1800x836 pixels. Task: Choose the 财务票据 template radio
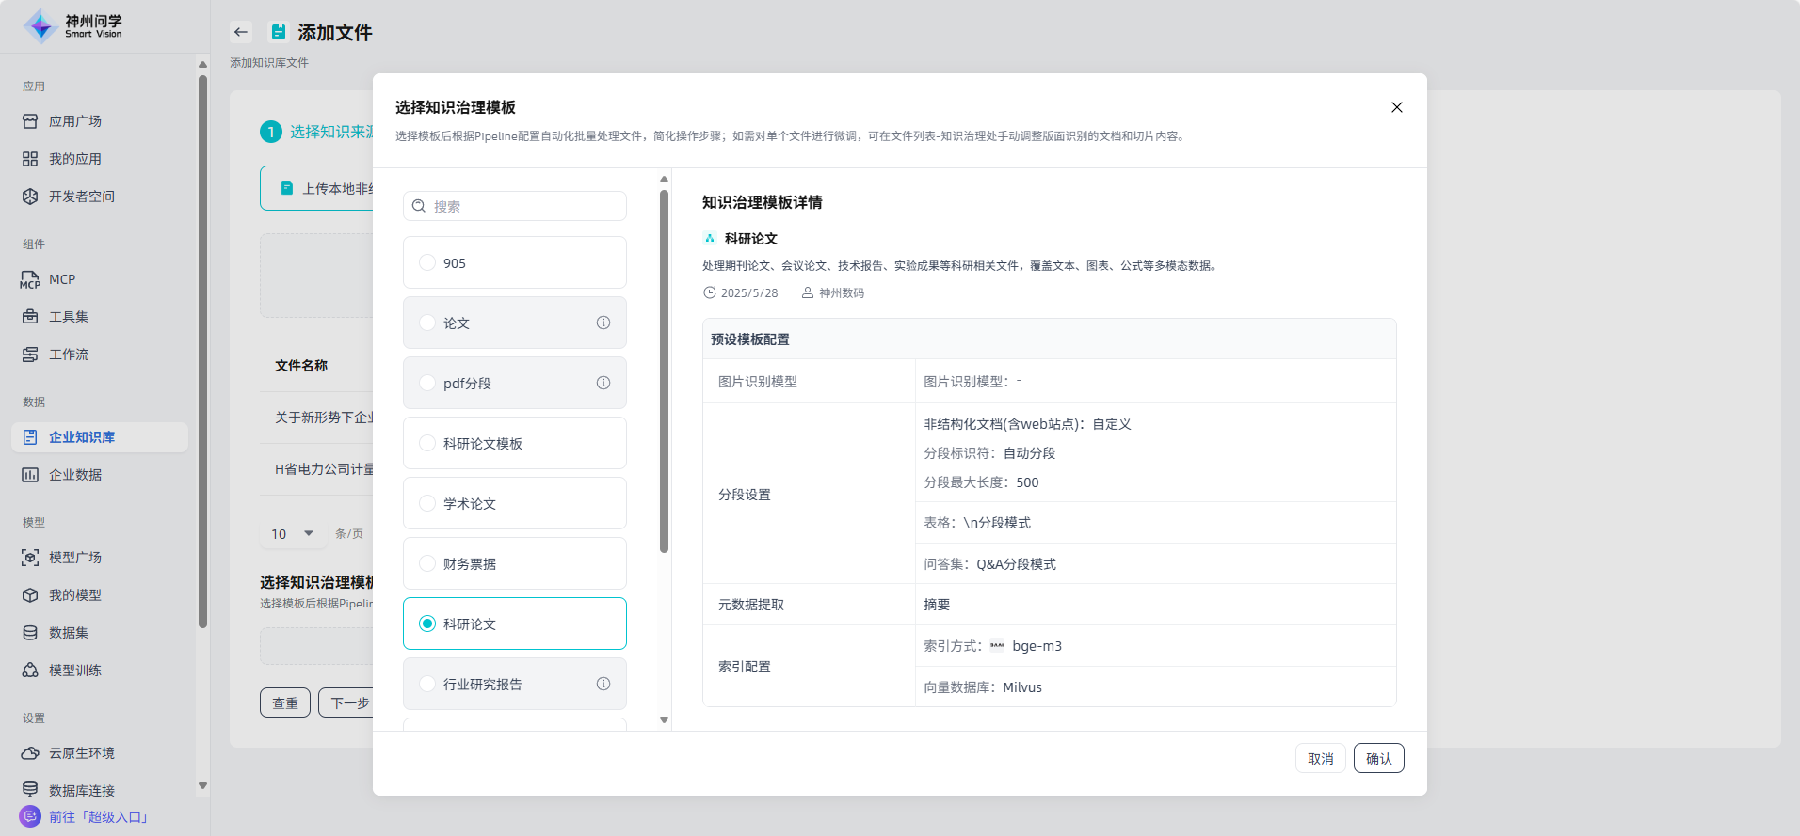427,563
